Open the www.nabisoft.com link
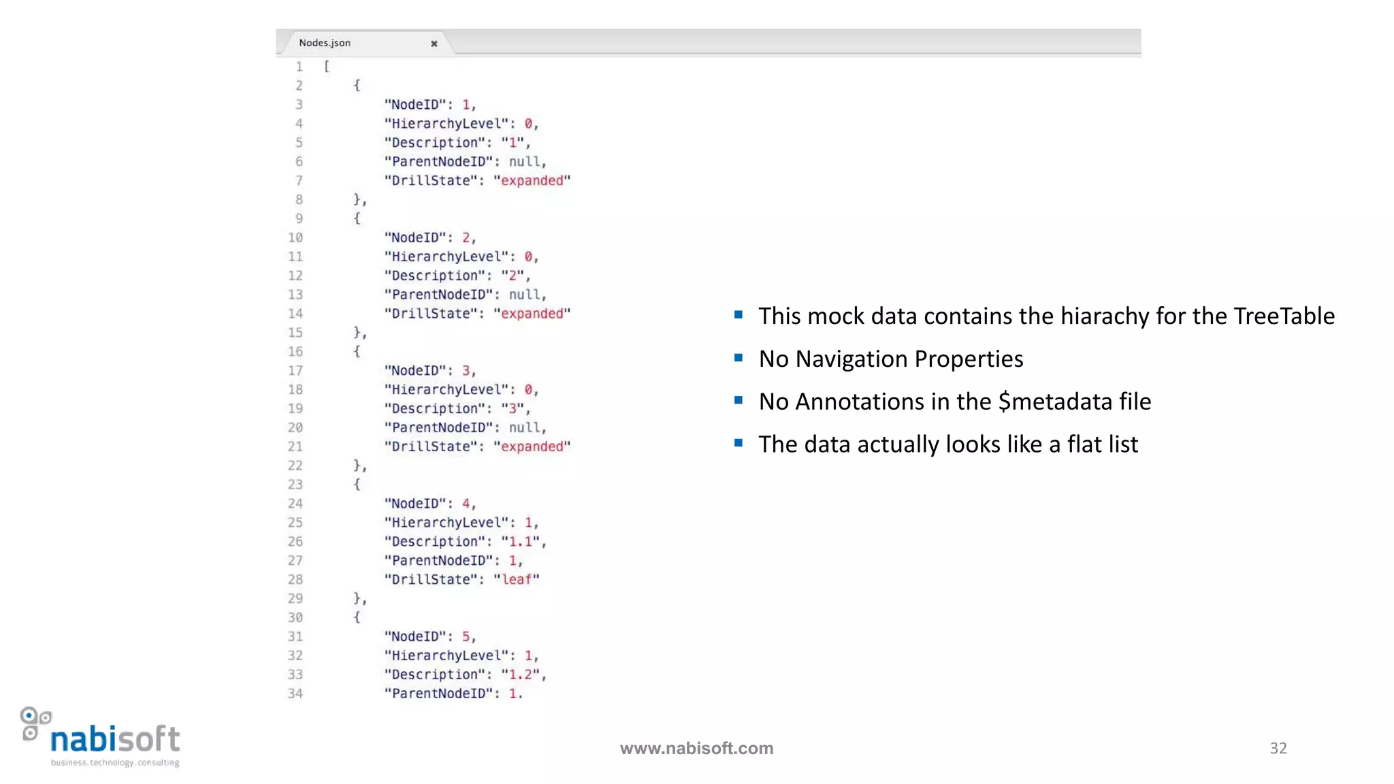The image size is (1394, 784). pyautogui.click(x=696, y=748)
